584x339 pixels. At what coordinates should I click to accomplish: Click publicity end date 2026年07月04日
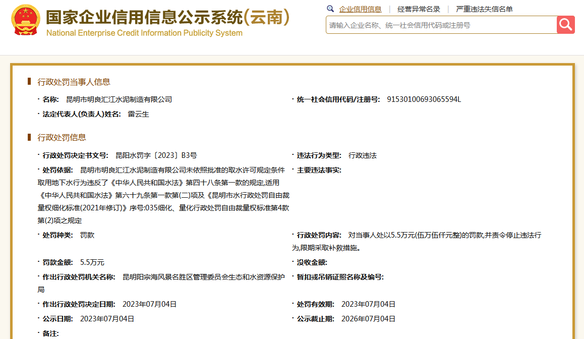[368, 319]
